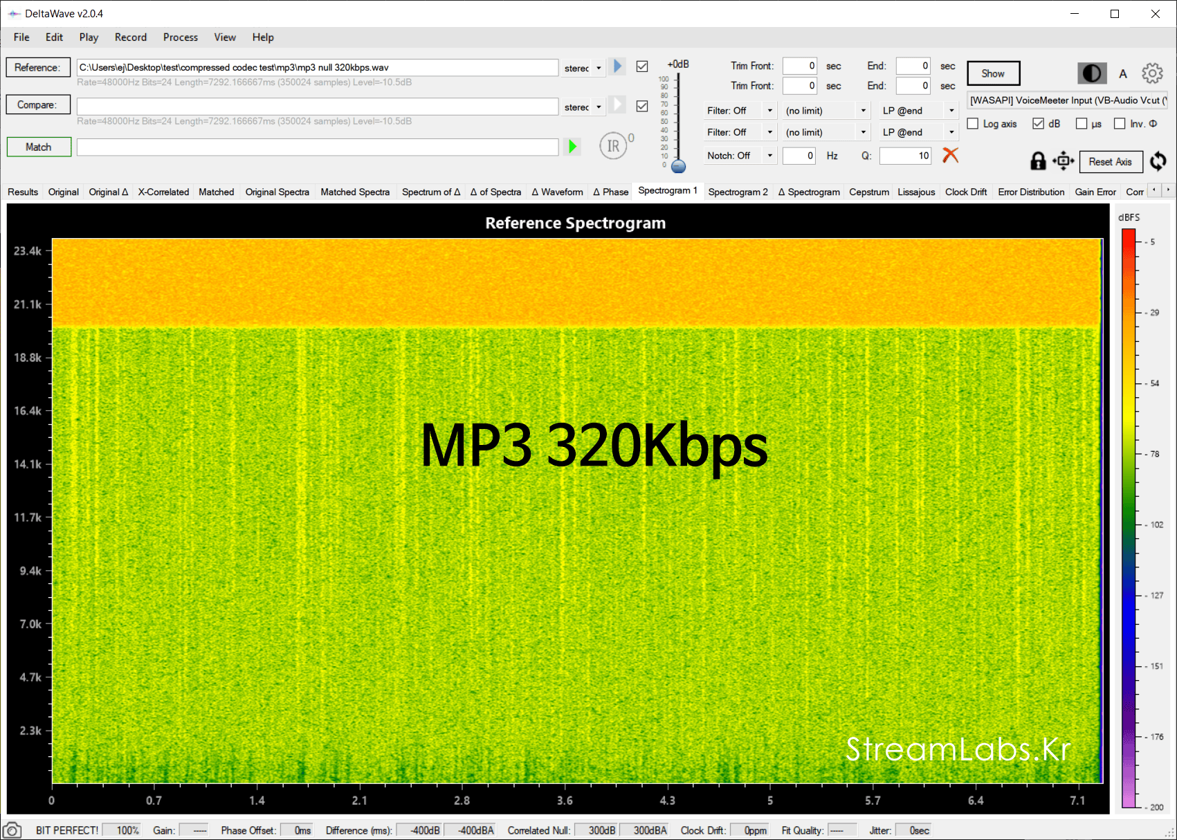1177x840 pixels.
Task: Switch to the Spectrogram 2 tab
Action: point(738,192)
